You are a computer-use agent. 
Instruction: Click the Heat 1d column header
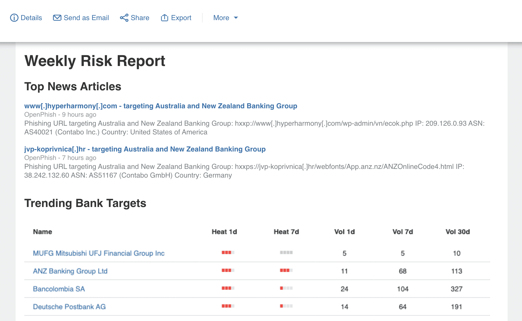(224, 232)
